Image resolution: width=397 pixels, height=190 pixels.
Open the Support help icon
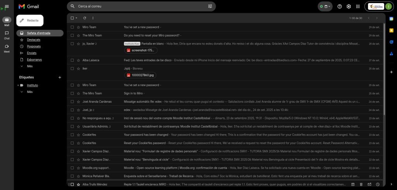(x=340, y=6)
